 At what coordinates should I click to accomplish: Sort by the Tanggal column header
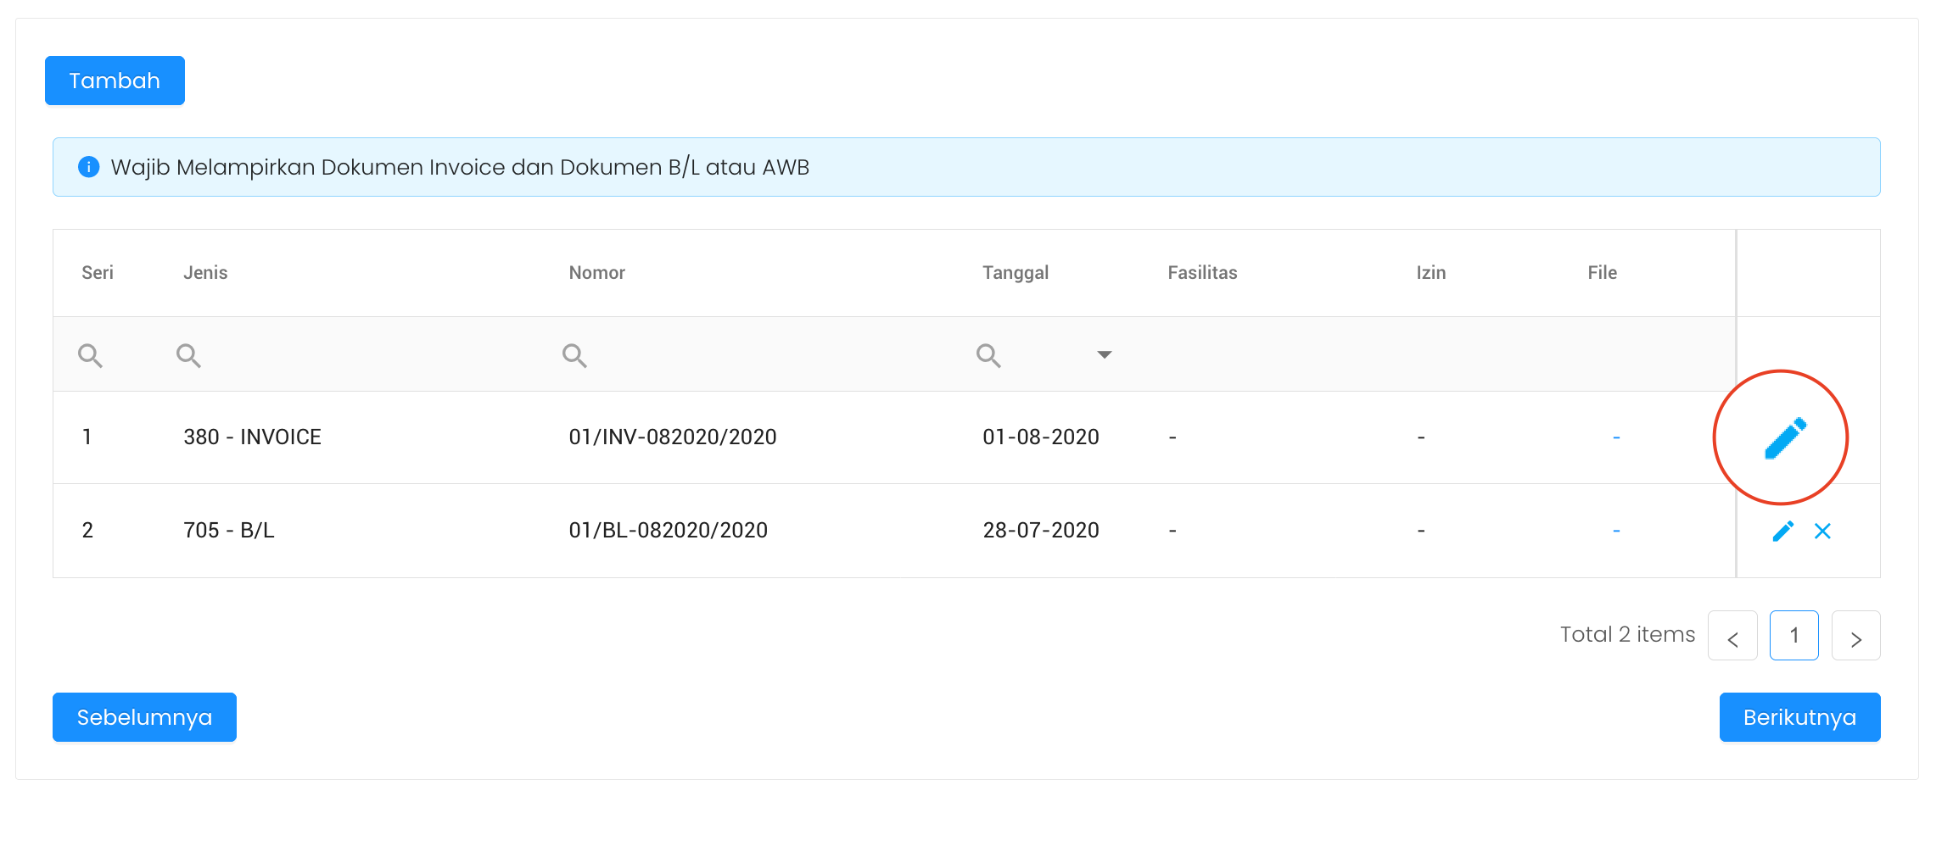point(1016,273)
